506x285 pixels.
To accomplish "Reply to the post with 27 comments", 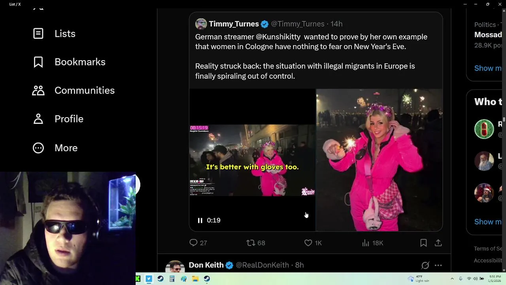I will click(193, 243).
